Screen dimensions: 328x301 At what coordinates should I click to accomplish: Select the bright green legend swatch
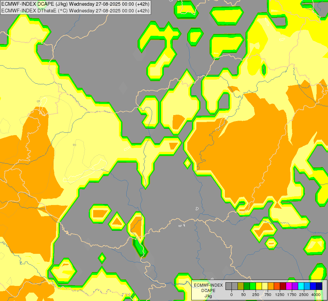[253, 286]
